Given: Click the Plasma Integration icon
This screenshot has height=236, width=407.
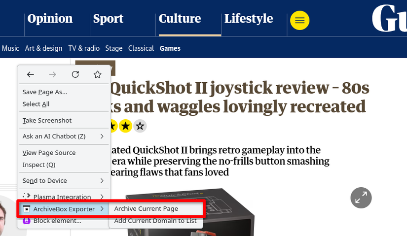Looking at the screenshot, I should pyautogui.click(x=27, y=196).
